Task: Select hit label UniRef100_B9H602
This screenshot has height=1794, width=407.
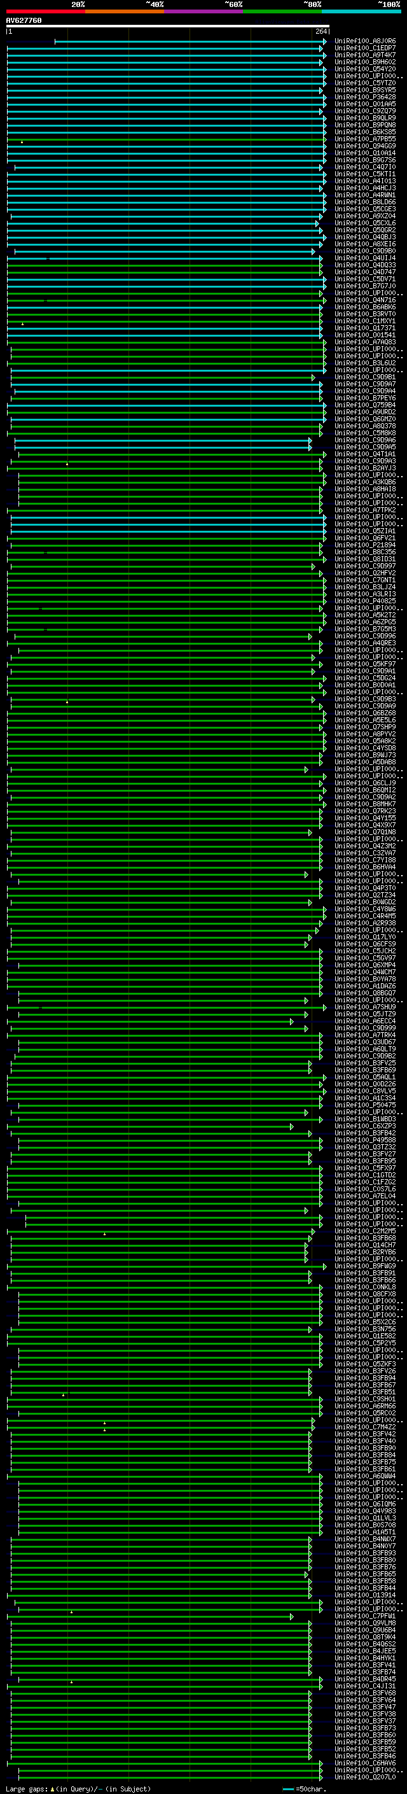Action: point(365,62)
